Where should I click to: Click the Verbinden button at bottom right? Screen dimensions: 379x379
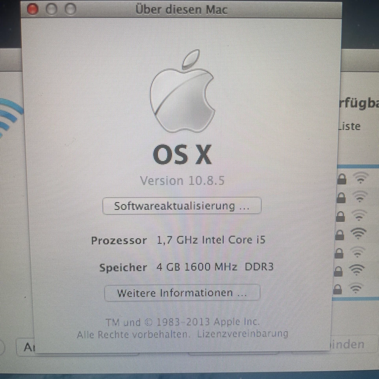click(347, 344)
